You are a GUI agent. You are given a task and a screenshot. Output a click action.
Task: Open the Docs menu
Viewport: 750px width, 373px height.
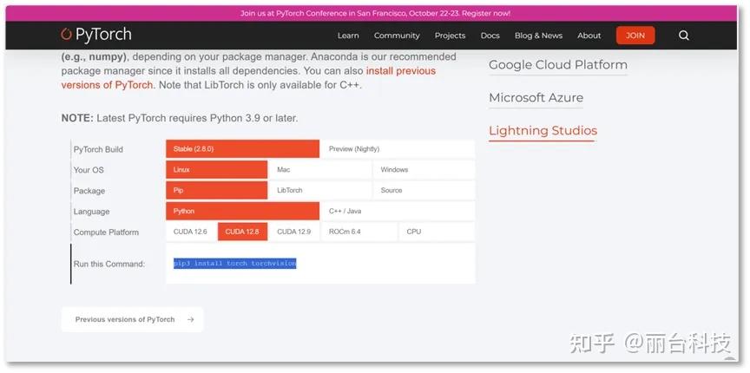tap(490, 36)
